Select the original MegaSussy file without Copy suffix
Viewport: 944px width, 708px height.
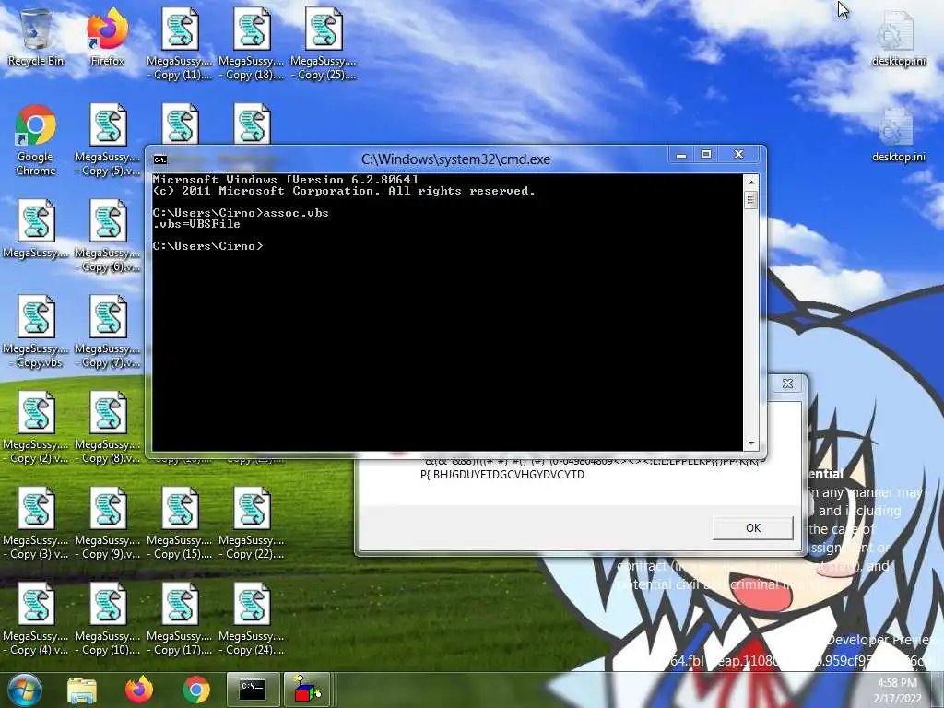click(36, 229)
